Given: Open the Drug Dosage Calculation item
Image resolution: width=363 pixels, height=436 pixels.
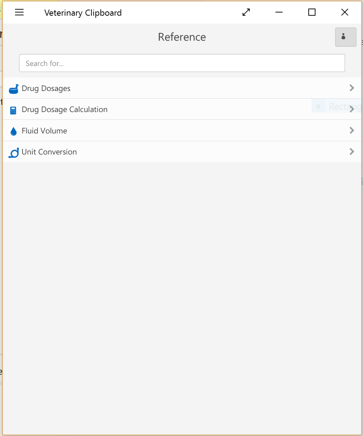Looking at the screenshot, I should (x=182, y=109).
